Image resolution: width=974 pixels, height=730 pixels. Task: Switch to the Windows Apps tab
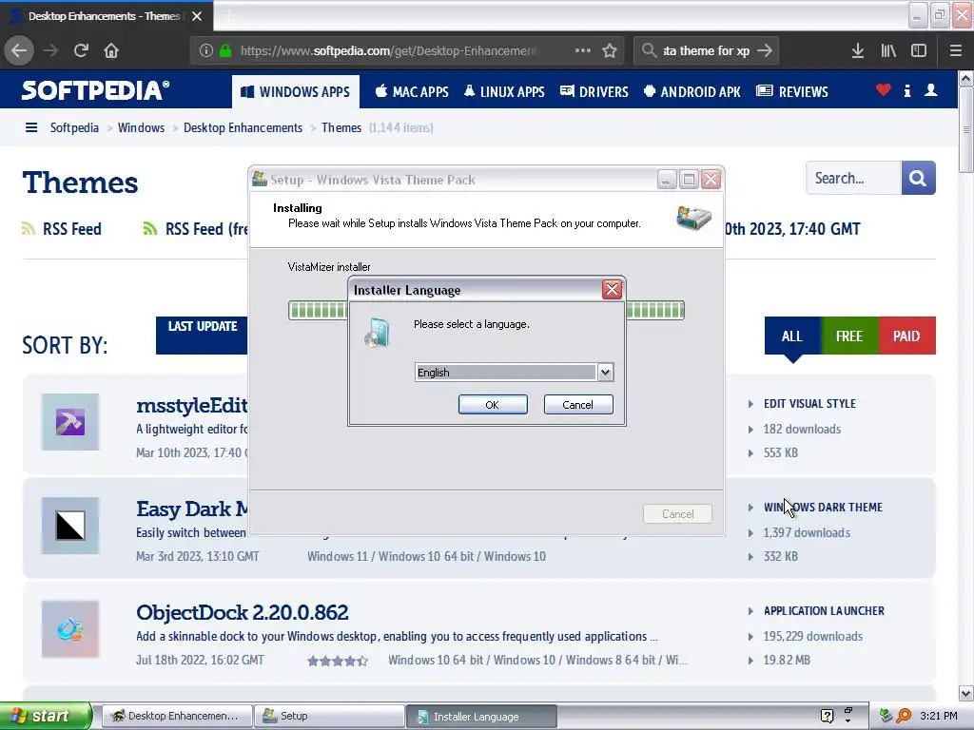click(x=296, y=92)
